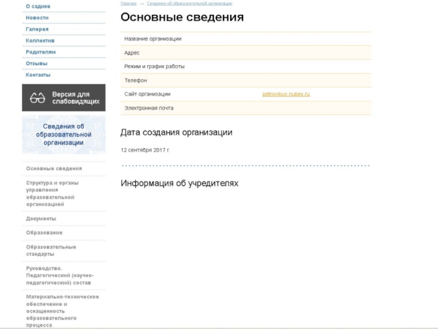The height and width of the screenshot is (329, 438).
Task: Open the 'Галерея' page
Action: [x=37, y=29]
